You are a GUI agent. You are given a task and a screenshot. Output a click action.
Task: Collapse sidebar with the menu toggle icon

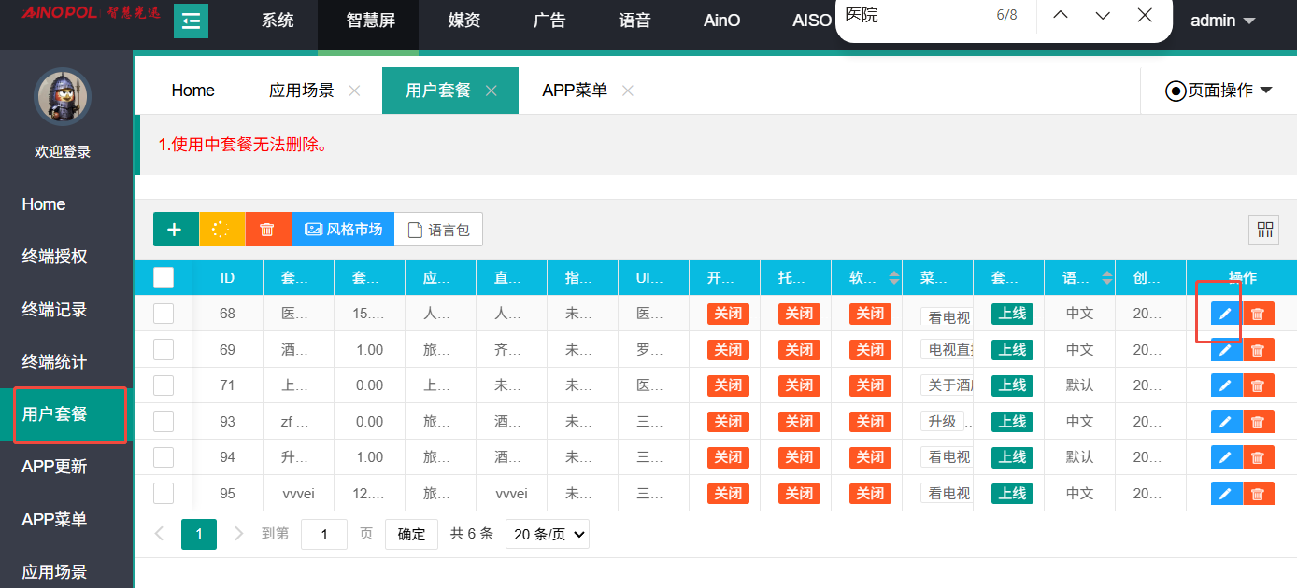point(191,21)
